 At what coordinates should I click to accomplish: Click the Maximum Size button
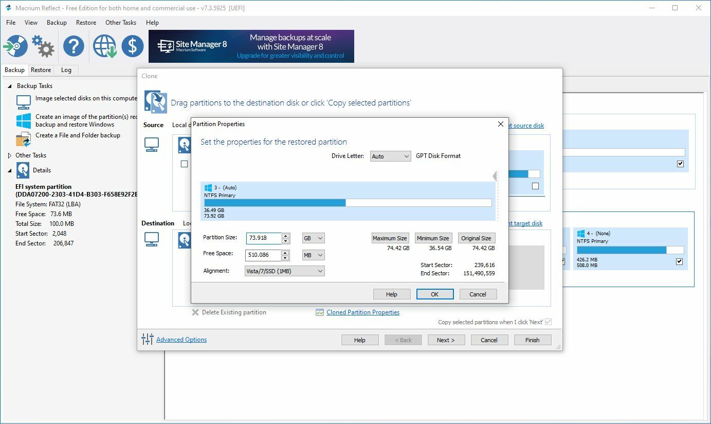point(390,238)
